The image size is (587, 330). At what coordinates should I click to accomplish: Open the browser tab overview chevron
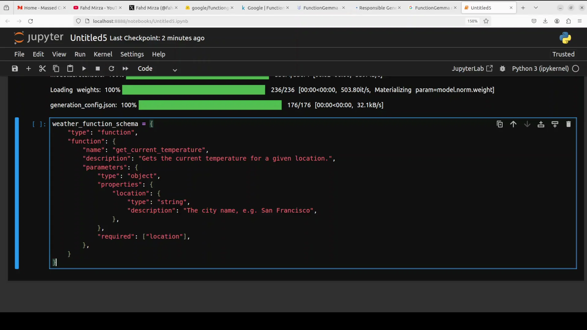(x=536, y=7)
